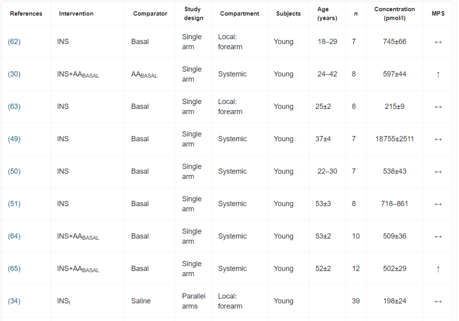
Task: Click the Age (years) column header
Action: (327, 13)
